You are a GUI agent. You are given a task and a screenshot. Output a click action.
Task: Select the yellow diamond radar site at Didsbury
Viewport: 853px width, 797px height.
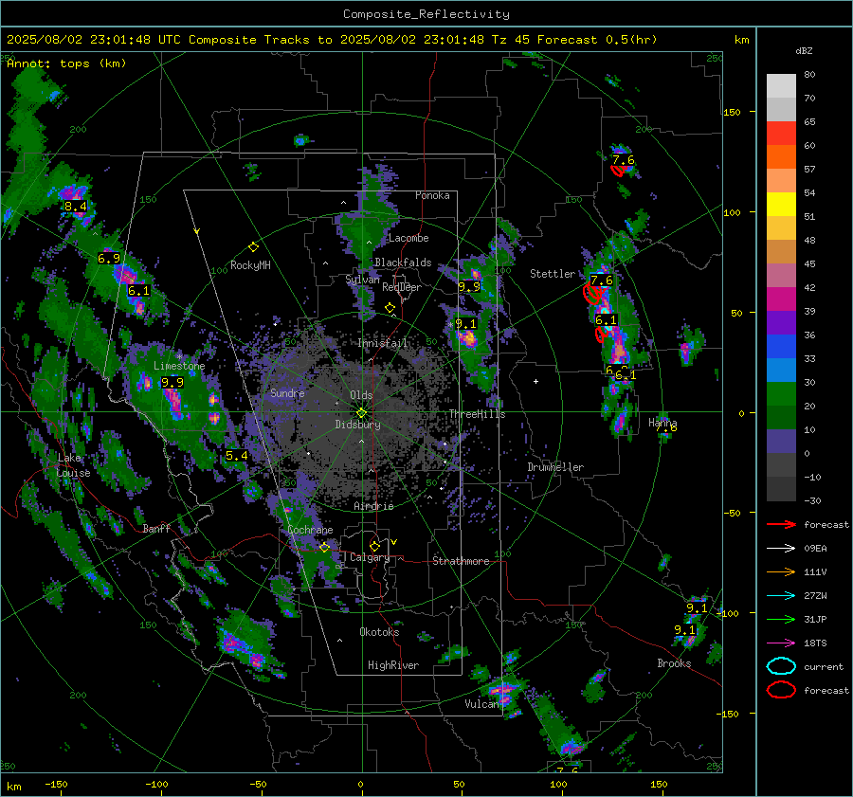361,413
